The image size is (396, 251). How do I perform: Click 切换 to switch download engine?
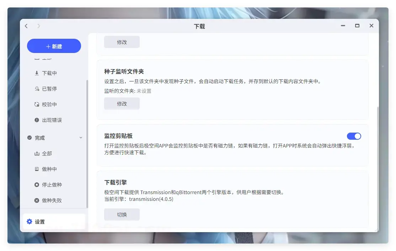coord(122,214)
